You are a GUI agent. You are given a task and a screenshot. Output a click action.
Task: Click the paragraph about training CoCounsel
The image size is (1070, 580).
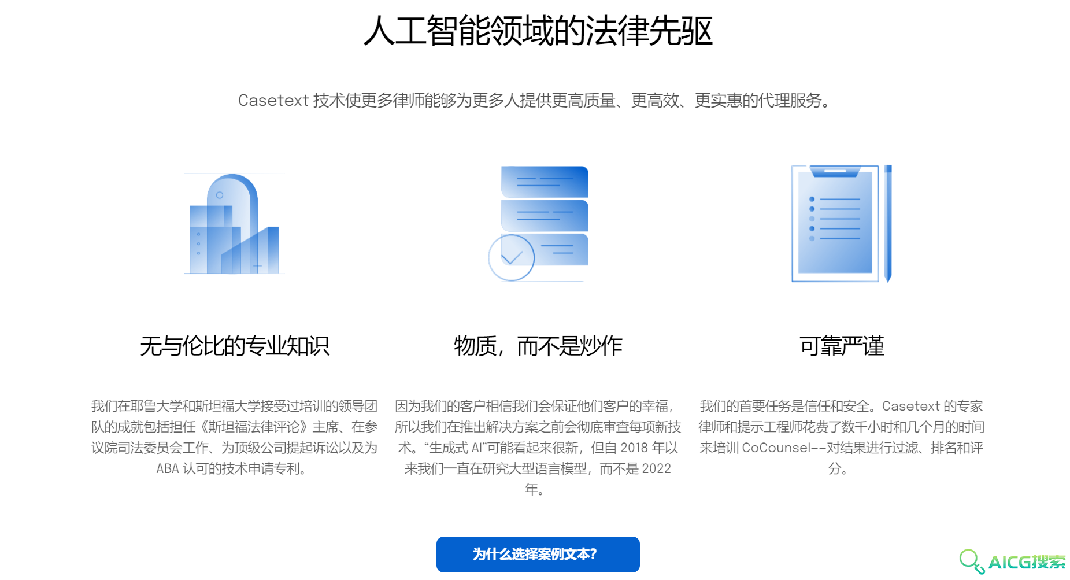pos(842,437)
